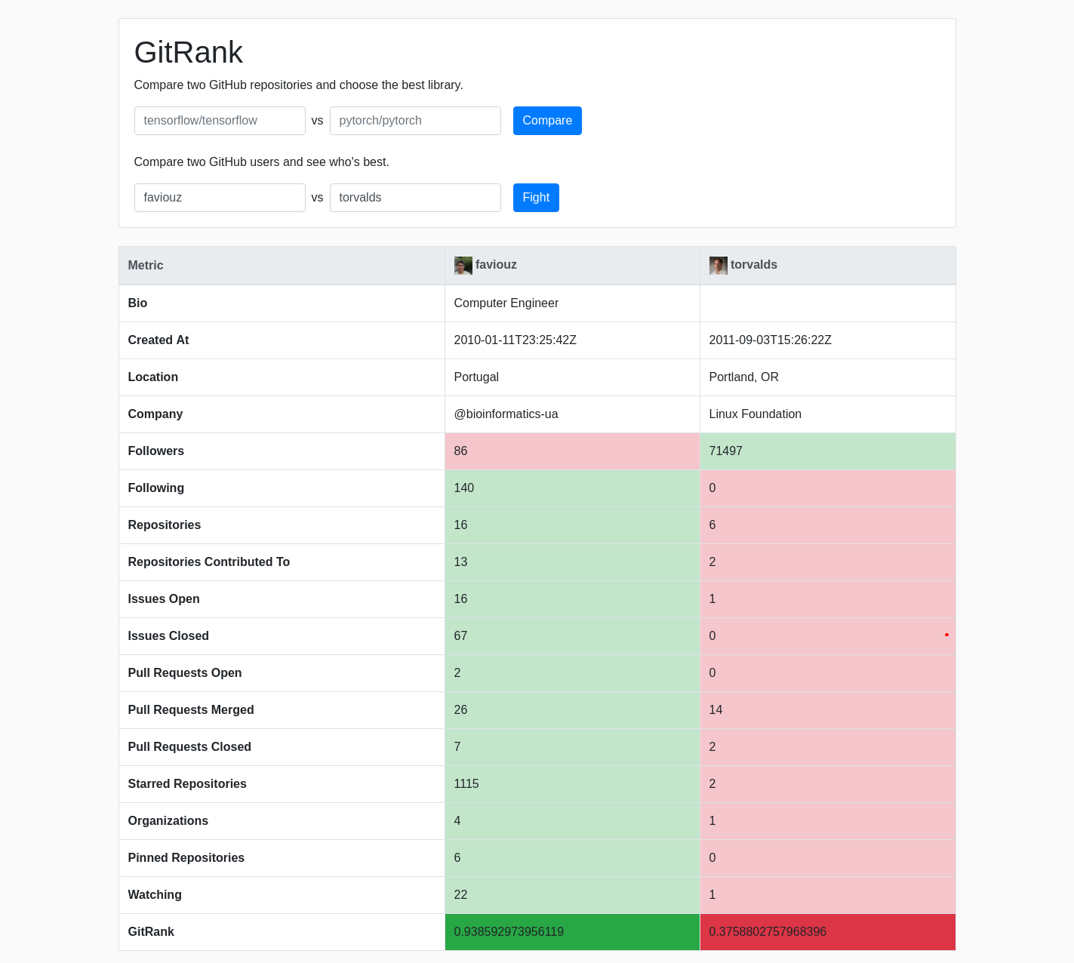Click the 13 repositories contributed value

pyautogui.click(x=460, y=562)
